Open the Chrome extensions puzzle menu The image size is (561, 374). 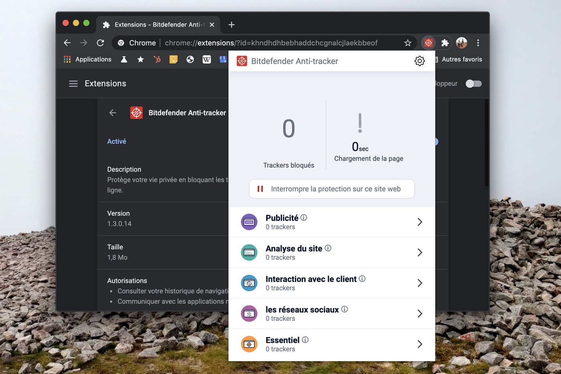445,43
